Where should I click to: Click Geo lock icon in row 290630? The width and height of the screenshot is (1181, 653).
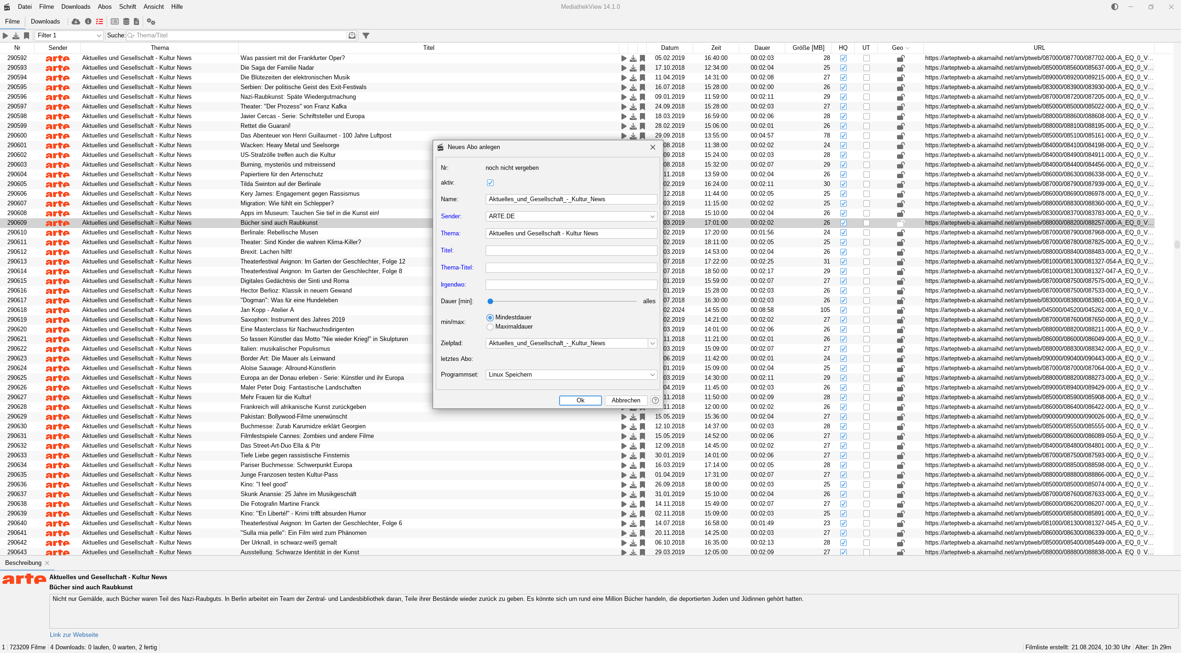pos(900,426)
